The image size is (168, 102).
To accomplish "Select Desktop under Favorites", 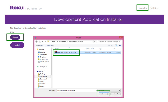I will (41, 52).
